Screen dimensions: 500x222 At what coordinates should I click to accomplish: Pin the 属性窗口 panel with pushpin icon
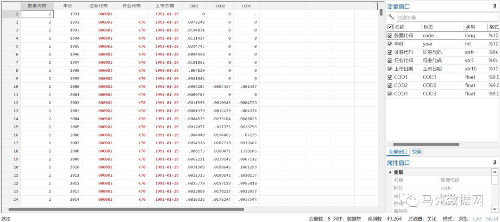494,163
